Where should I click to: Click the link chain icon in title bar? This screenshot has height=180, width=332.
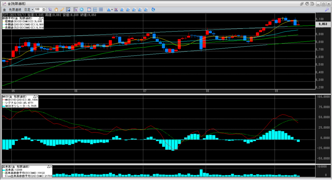click(x=302, y=4)
